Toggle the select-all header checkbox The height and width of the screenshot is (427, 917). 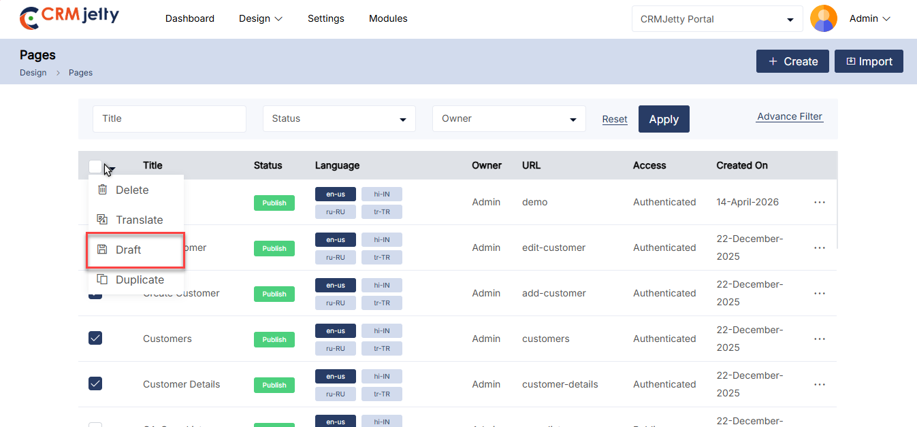(95, 166)
